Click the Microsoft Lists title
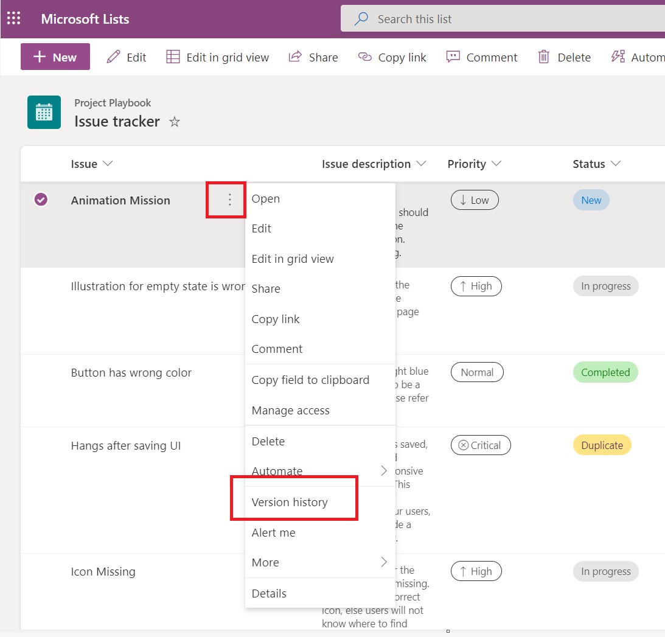Image resolution: width=665 pixels, height=637 pixels. (x=85, y=19)
